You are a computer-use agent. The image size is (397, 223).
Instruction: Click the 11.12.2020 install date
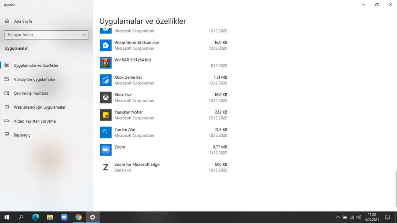[x=218, y=153]
